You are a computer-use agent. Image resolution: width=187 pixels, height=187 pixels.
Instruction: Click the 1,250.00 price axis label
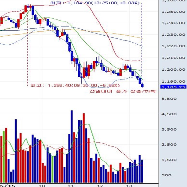pyautogui.click(x=173, y=12)
